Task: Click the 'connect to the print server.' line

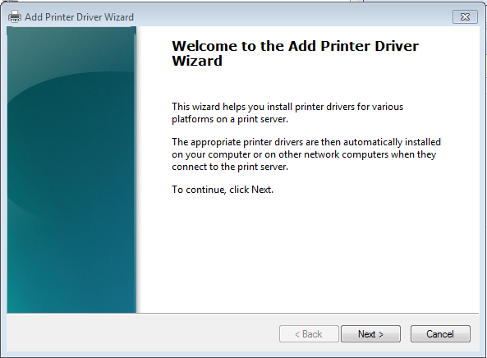Action: click(230, 167)
